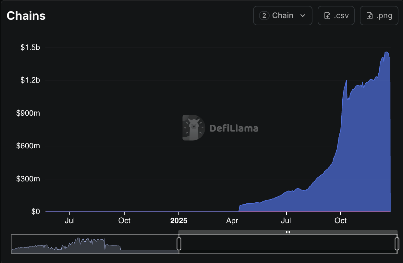Click the right range slider handle
Image resolution: width=403 pixels, height=263 pixels.
(397, 244)
